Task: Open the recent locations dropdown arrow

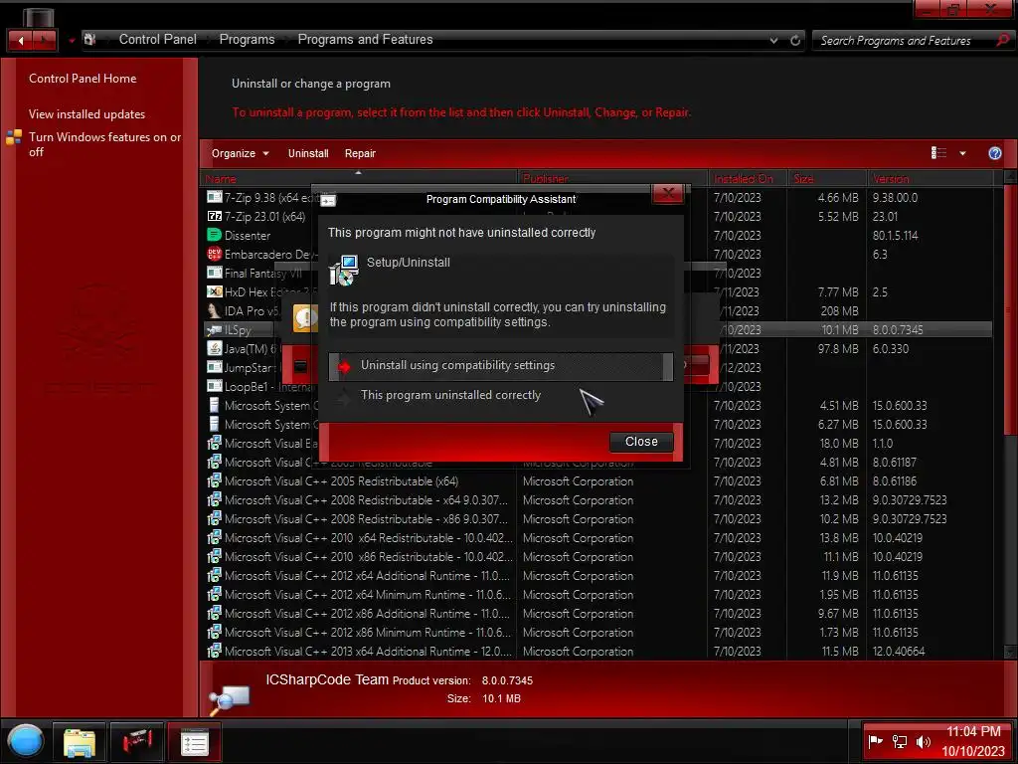Action: click(72, 40)
